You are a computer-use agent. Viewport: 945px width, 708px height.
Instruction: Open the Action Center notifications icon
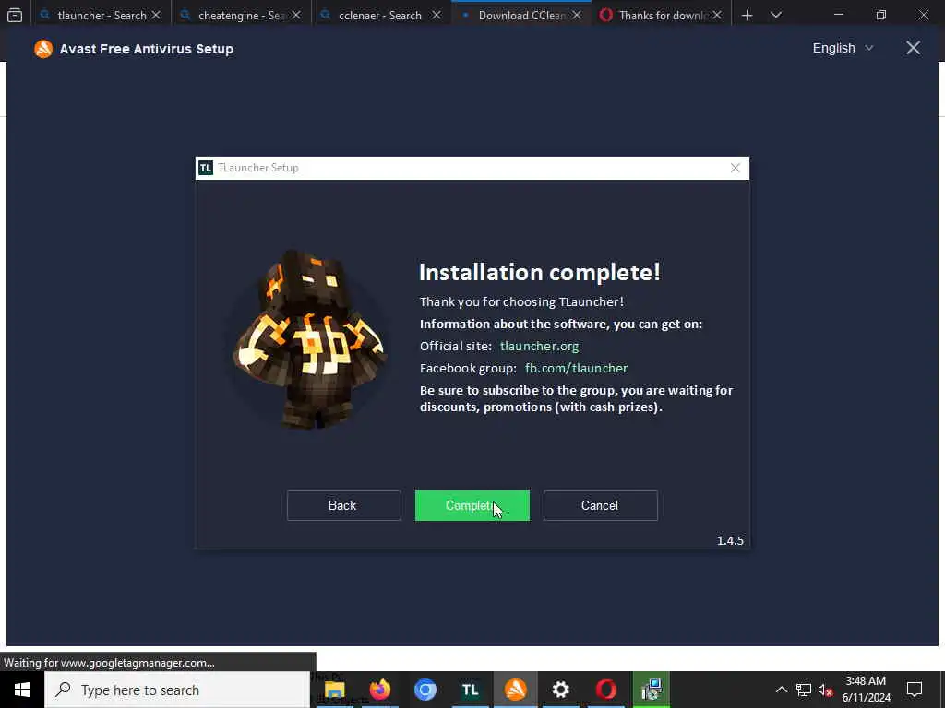point(915,690)
